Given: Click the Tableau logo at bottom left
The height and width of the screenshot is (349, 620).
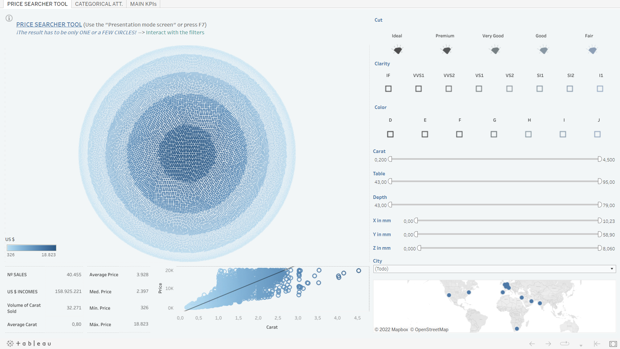Looking at the screenshot, I should pos(29,344).
